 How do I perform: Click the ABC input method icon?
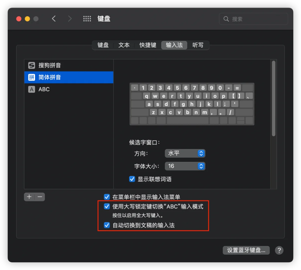coord(31,89)
